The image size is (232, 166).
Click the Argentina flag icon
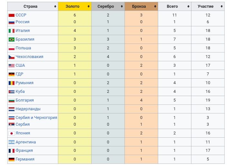12,142
